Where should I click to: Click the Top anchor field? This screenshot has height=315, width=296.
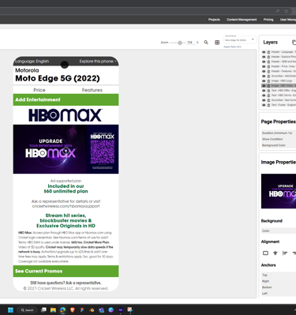click(279, 275)
